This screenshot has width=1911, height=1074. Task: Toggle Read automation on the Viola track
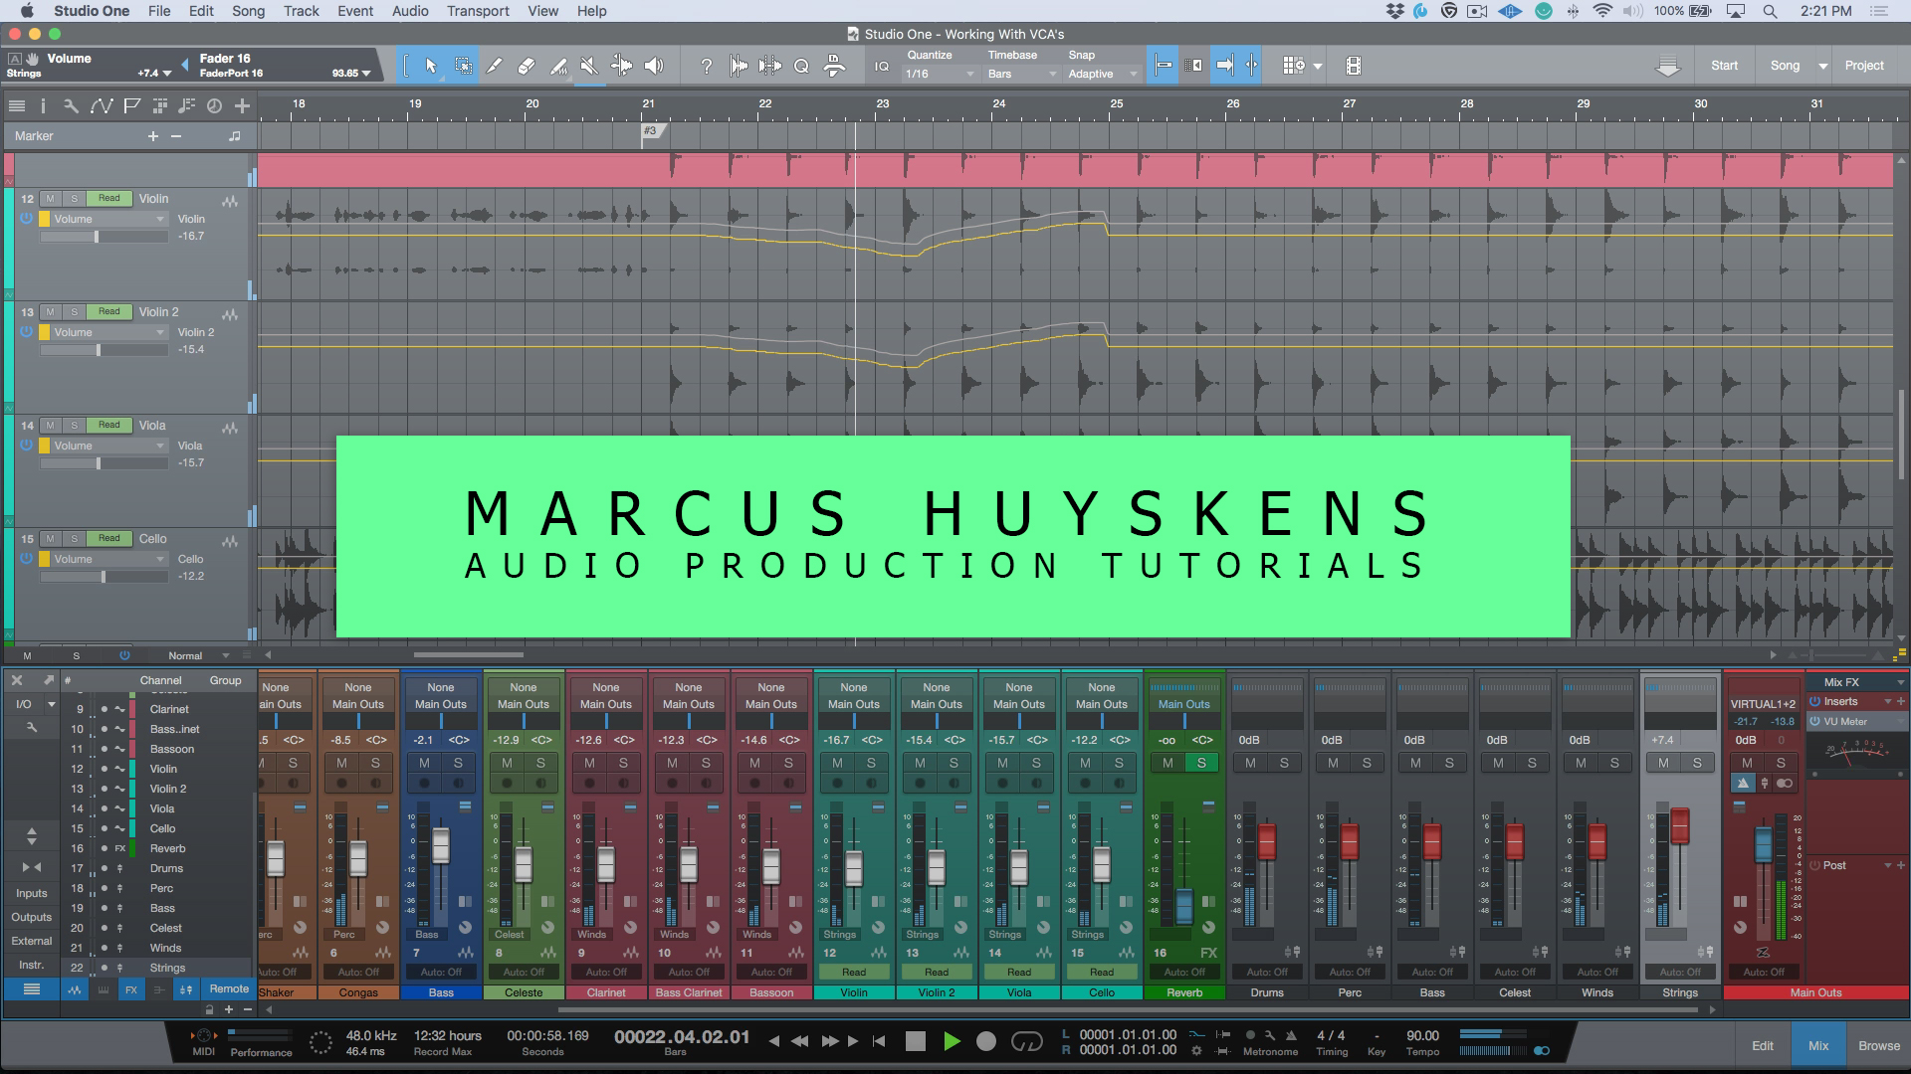108,425
